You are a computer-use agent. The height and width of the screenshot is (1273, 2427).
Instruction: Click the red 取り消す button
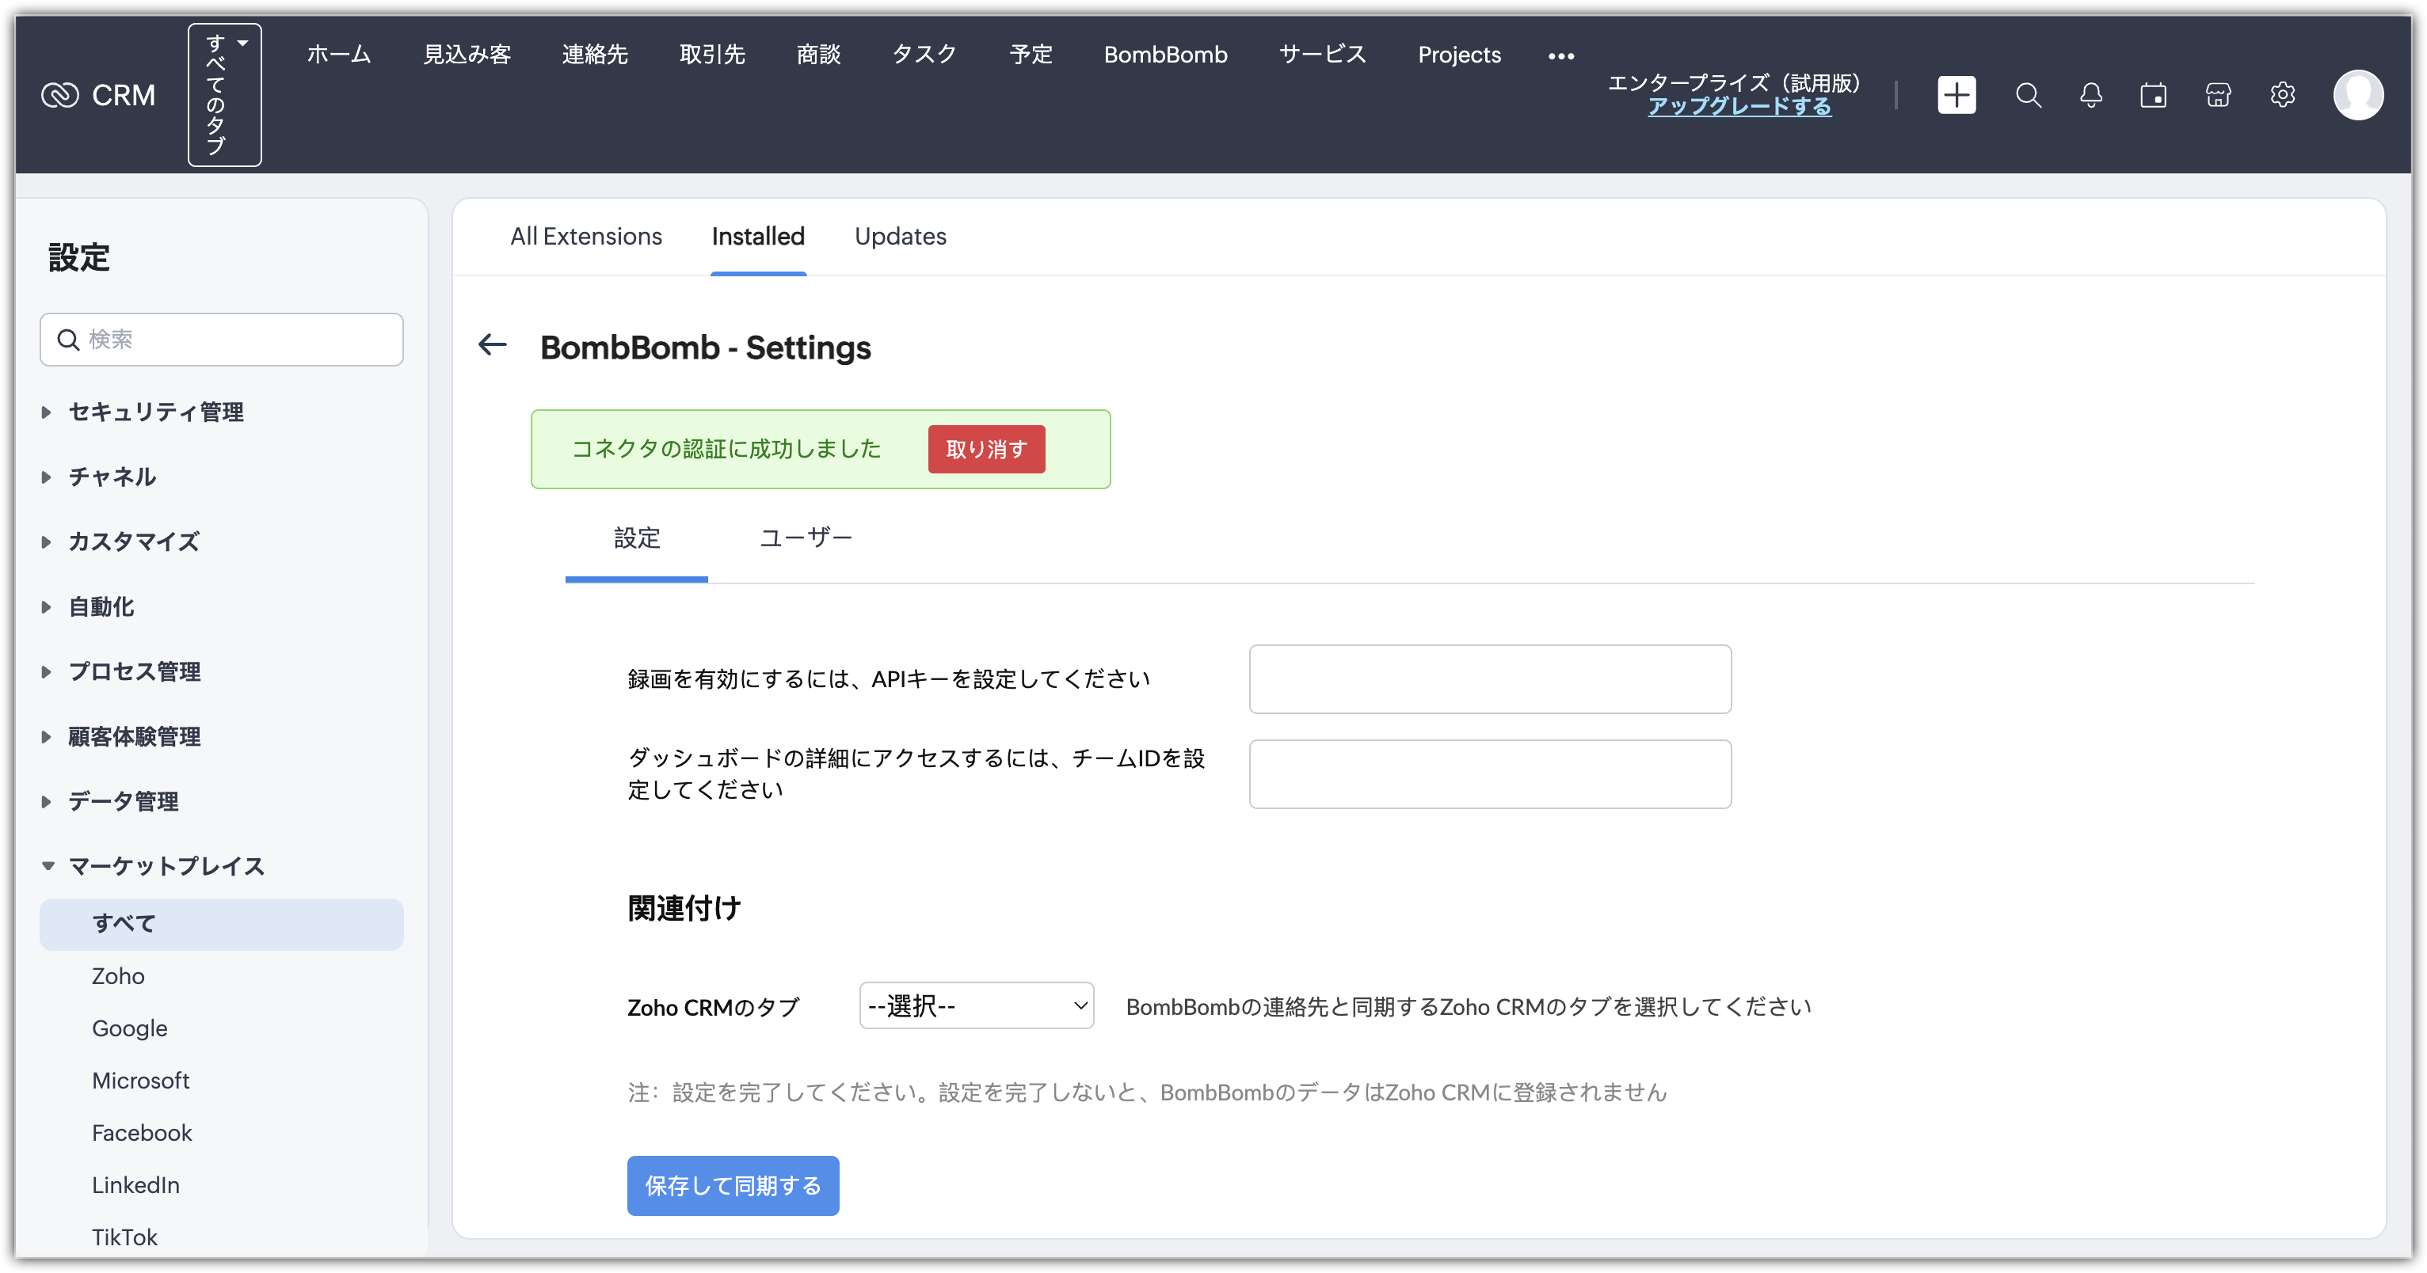[x=985, y=449]
